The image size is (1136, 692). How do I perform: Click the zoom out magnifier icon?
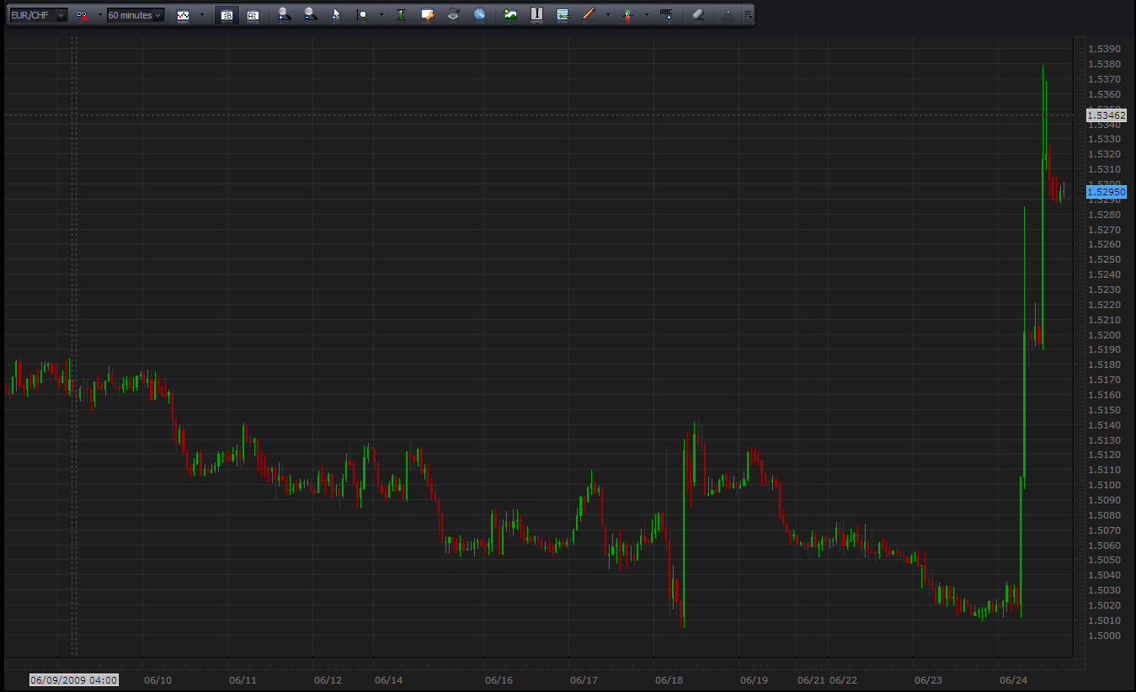click(x=310, y=14)
